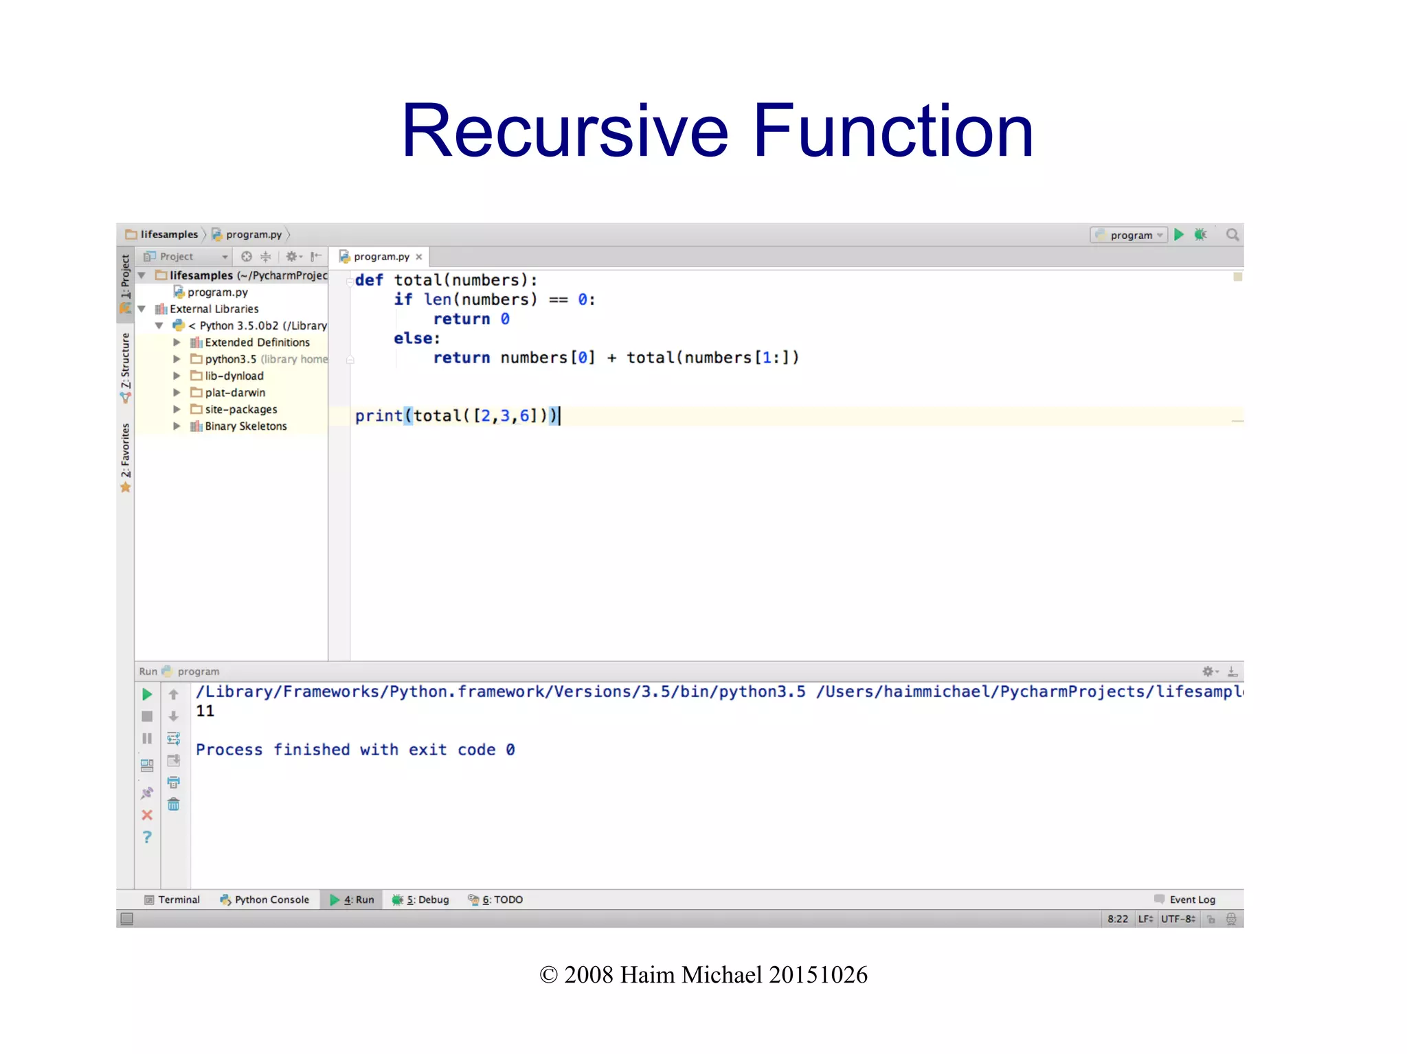Screen dimensions: 1407x1054
Task: Close the program.py editor tab
Action: click(419, 257)
